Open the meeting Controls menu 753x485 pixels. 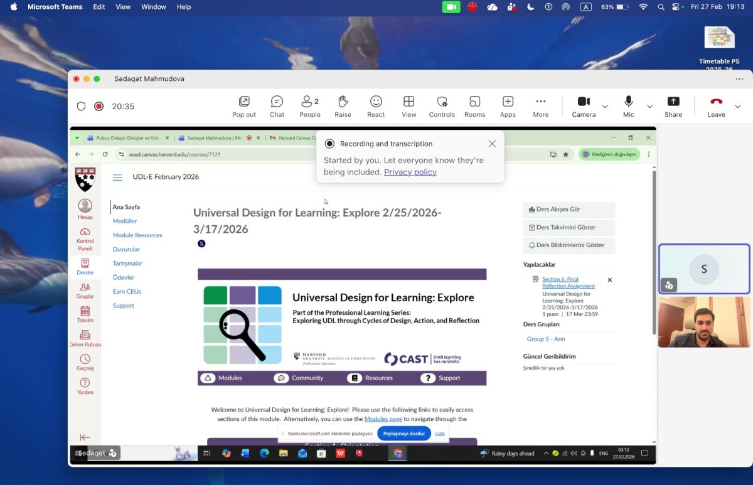442,106
